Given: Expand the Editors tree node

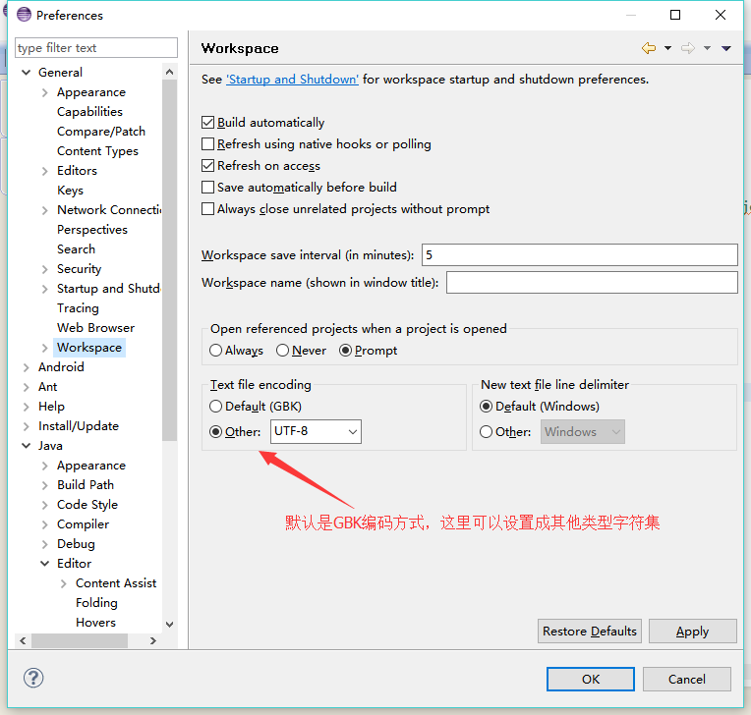Looking at the screenshot, I should [45, 171].
